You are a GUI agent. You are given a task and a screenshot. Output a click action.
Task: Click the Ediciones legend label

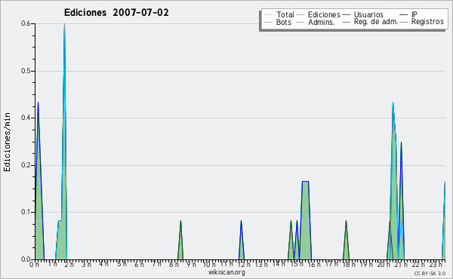click(324, 14)
